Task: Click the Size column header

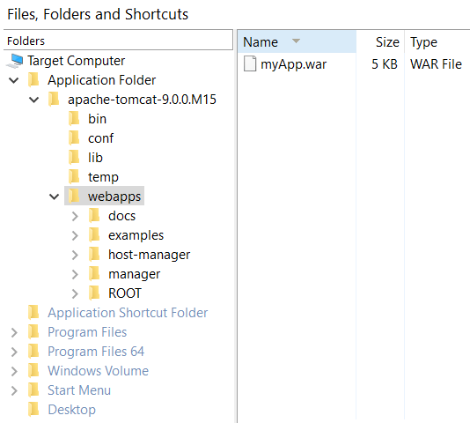Action: pos(380,41)
